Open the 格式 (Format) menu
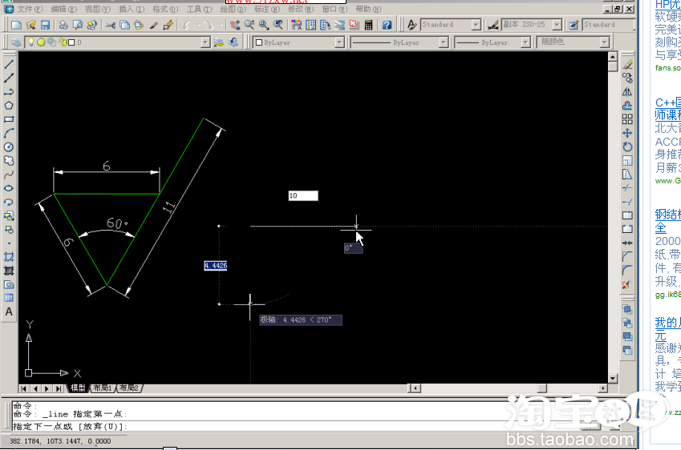Viewport: 681px width, 450px height. [x=165, y=9]
